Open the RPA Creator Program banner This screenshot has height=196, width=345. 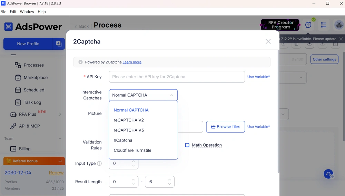tap(280, 25)
